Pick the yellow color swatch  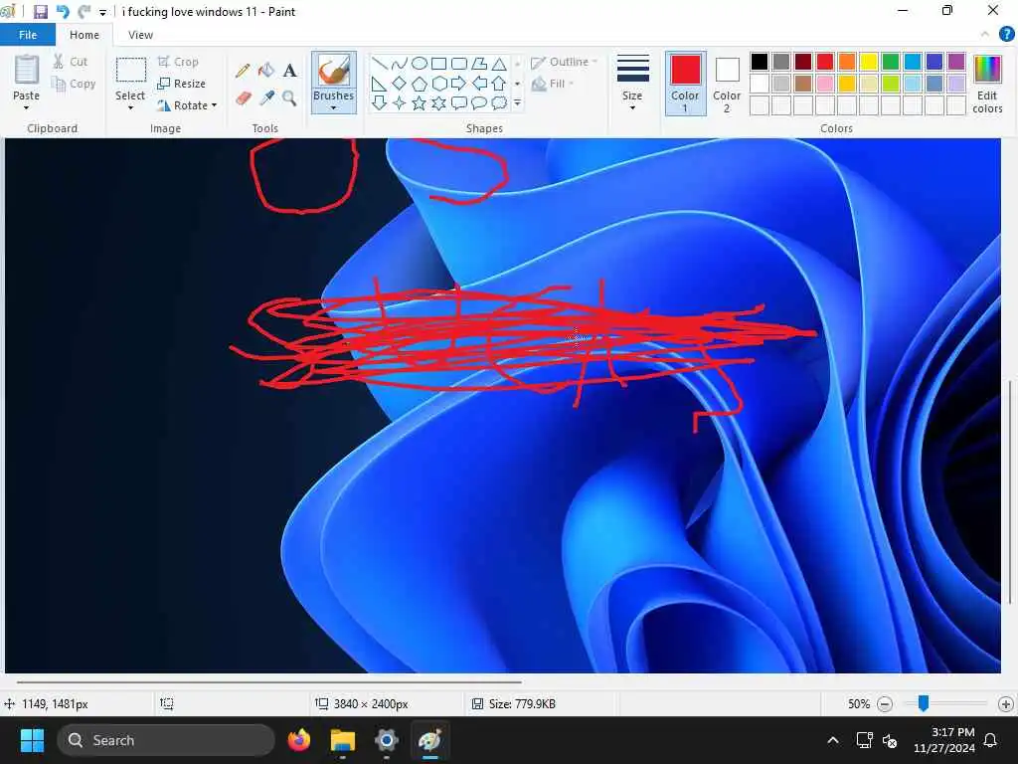(868, 62)
